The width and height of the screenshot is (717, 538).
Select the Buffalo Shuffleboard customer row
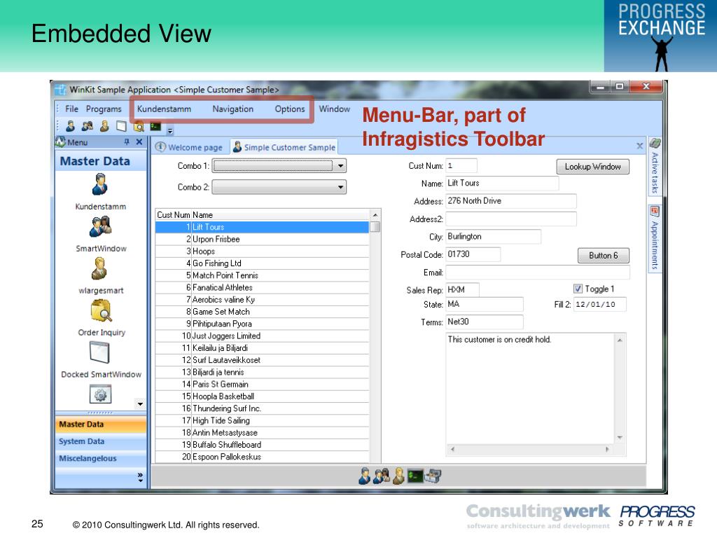[262, 445]
